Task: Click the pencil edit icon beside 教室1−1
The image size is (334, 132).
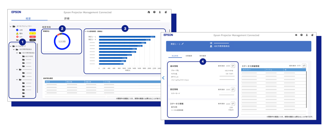Action: 183,44
